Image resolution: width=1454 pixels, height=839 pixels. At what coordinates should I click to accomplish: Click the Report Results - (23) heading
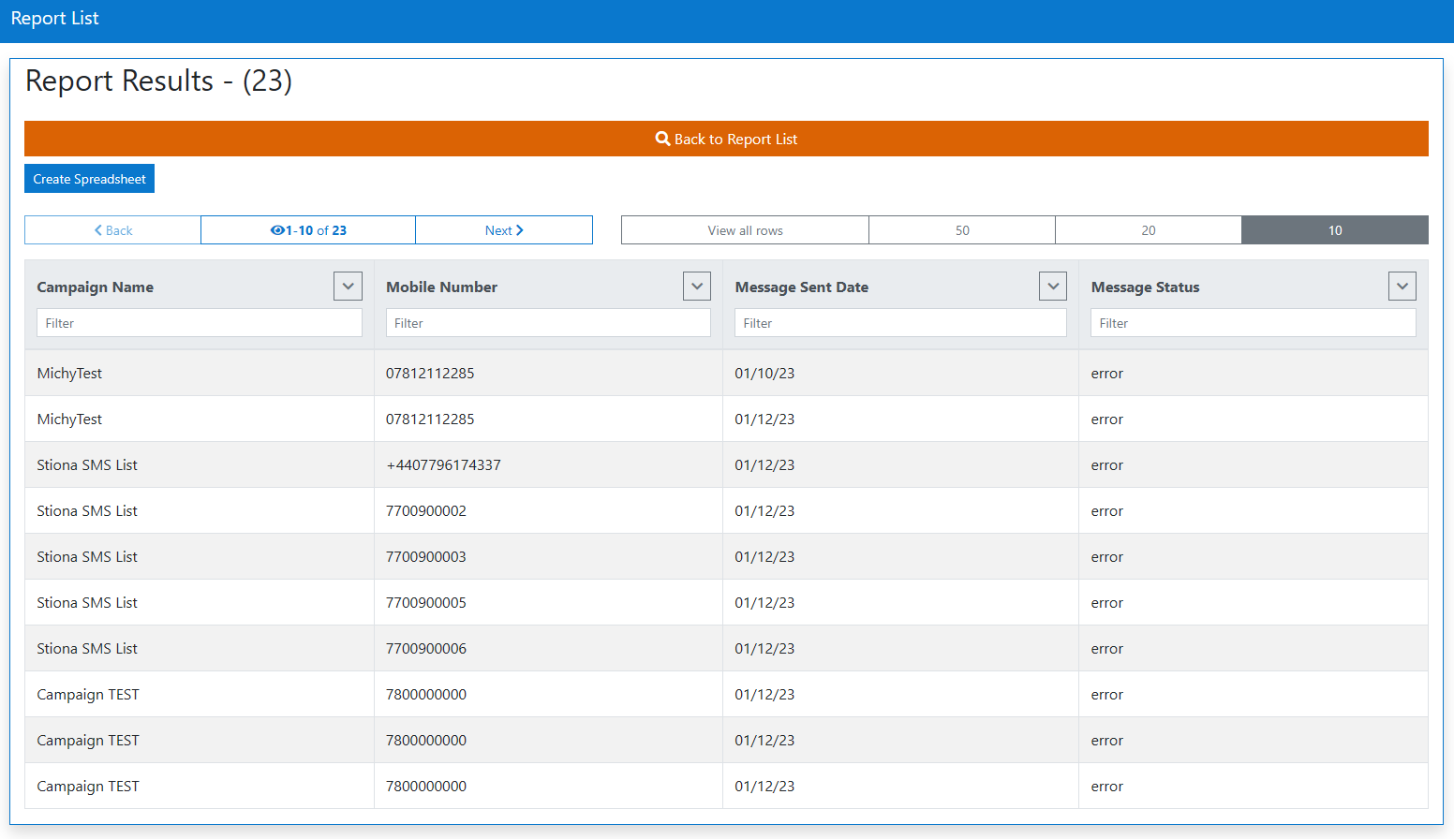158,81
